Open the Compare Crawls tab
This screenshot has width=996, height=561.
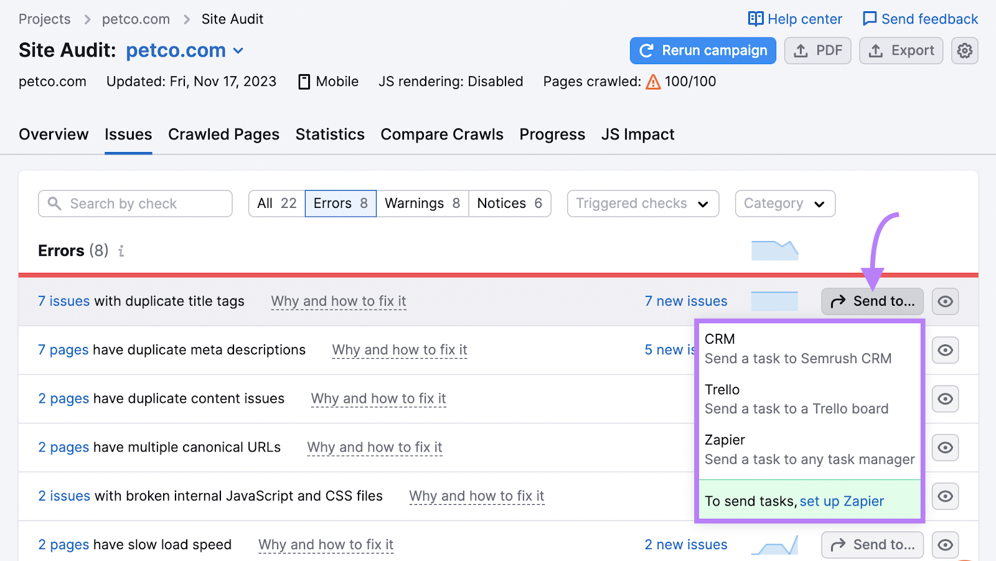click(442, 134)
